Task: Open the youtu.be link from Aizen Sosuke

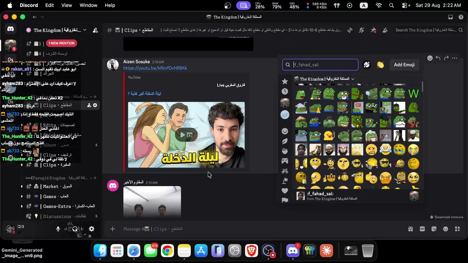Action: (155, 68)
